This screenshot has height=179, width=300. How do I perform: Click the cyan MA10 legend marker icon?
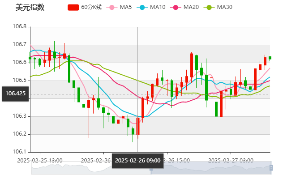click(x=143, y=8)
